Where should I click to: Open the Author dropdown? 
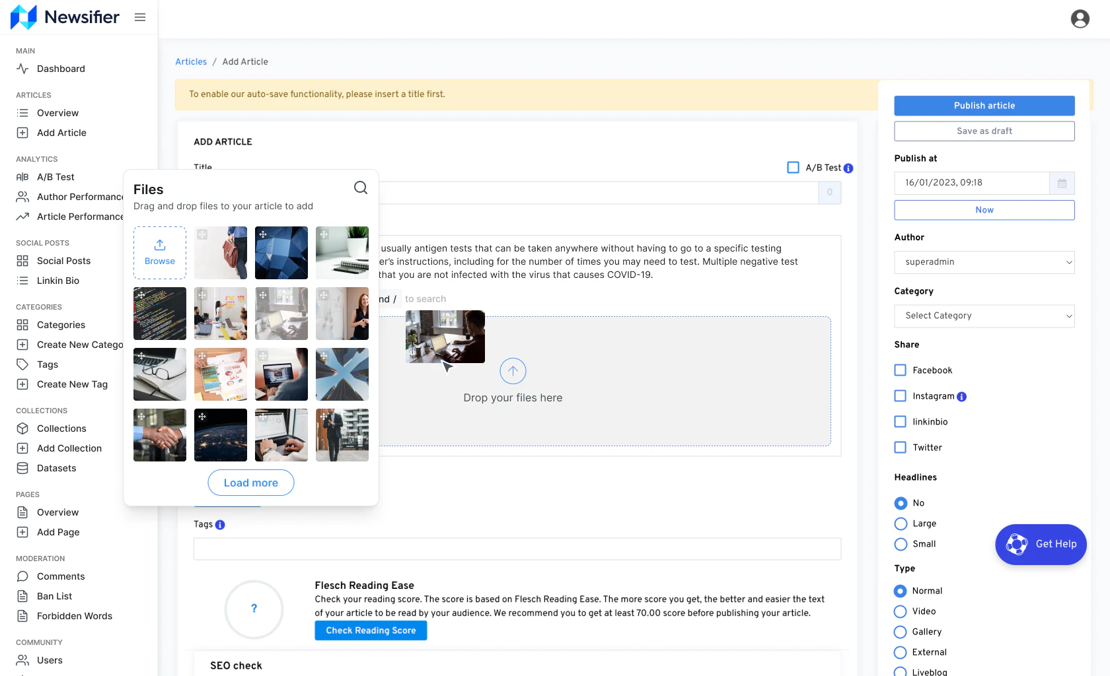[984, 262]
